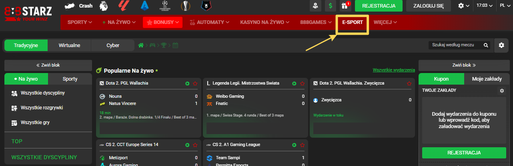The height and width of the screenshot is (166, 513).
Task: Open gear settings beside match search
Action: pyautogui.click(x=501, y=45)
